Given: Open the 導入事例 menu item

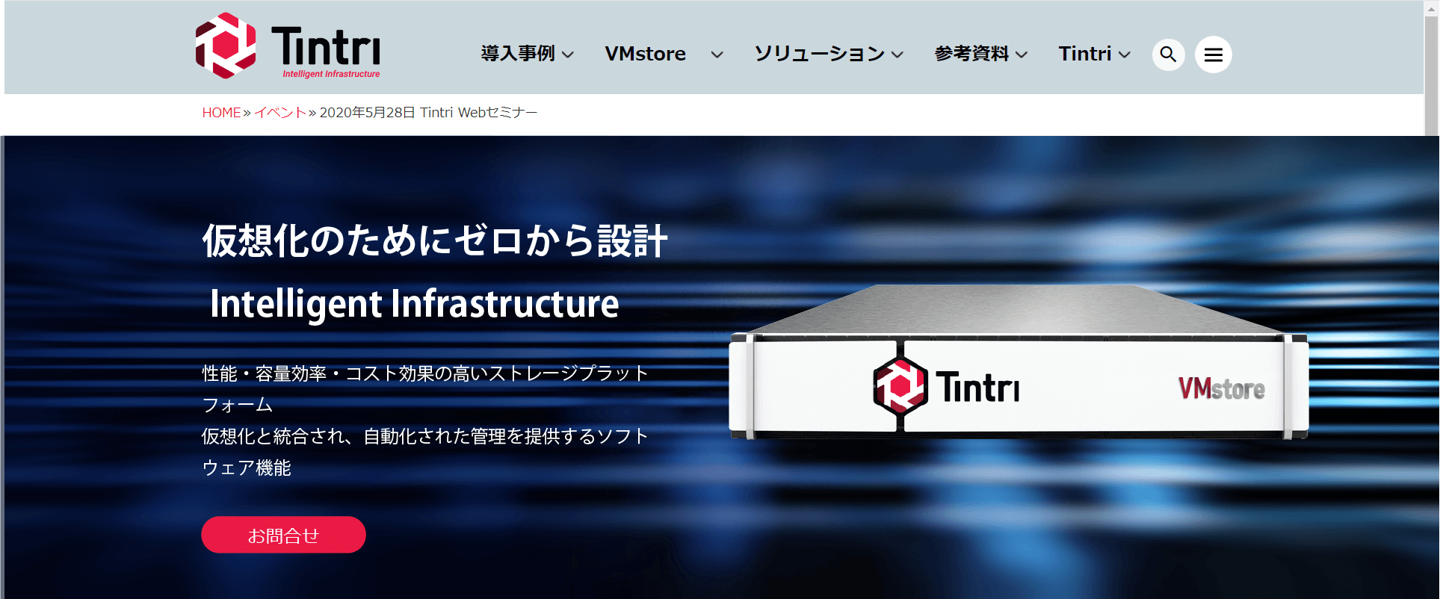Looking at the screenshot, I should coord(518,54).
